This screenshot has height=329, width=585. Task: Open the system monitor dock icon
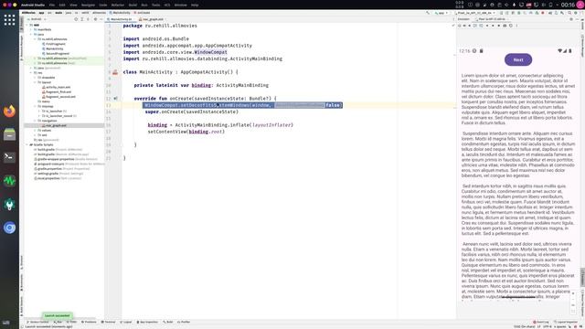[x=9, y=181]
